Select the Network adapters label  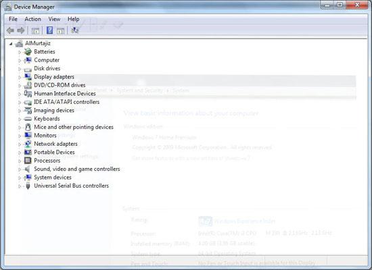click(x=55, y=144)
